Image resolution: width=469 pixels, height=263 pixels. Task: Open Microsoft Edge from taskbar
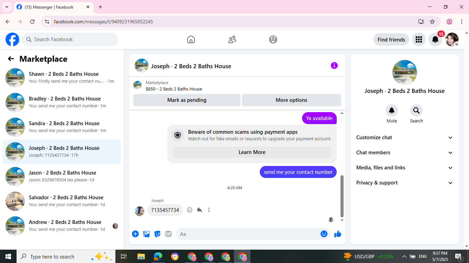point(158,256)
